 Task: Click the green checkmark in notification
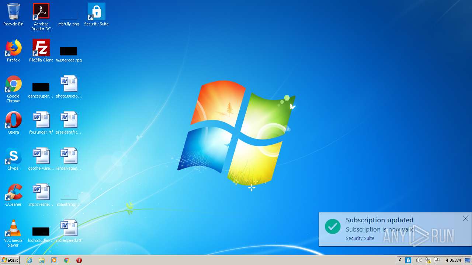point(333,226)
